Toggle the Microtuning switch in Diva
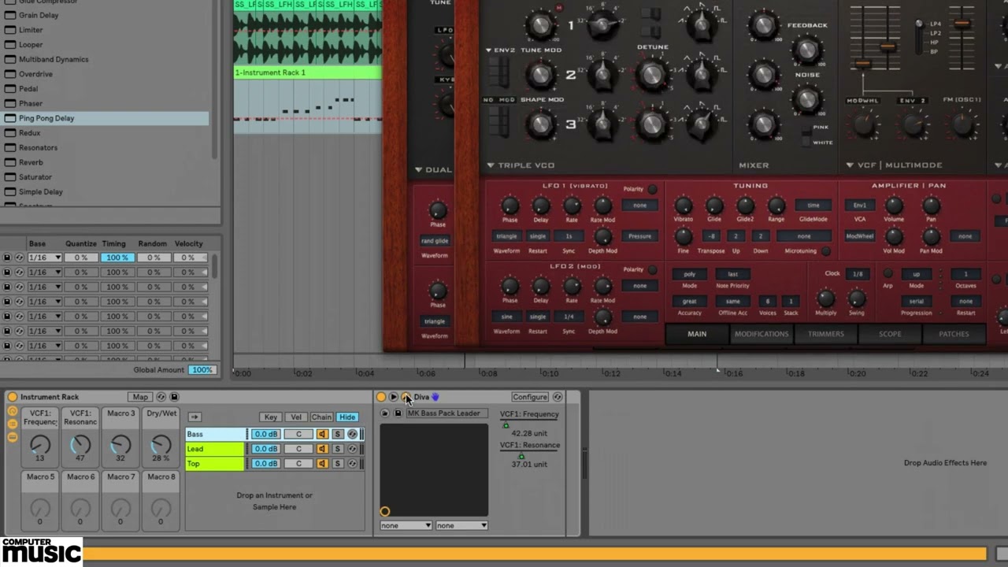The height and width of the screenshot is (567, 1008). (x=825, y=251)
